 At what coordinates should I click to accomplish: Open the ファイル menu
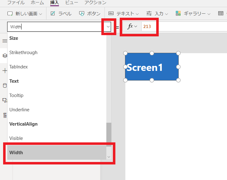(x=16, y=2)
